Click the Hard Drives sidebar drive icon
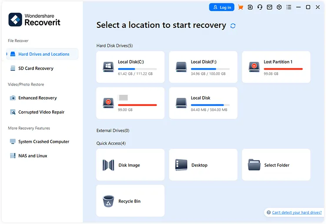326x224 pixels. pos(13,54)
